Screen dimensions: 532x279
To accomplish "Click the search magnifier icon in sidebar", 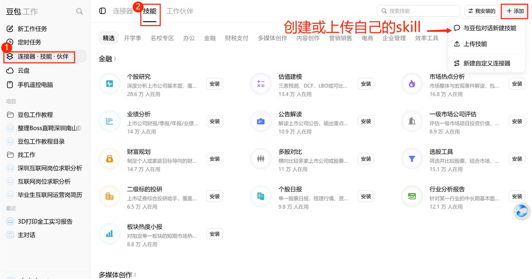I will (79, 11).
